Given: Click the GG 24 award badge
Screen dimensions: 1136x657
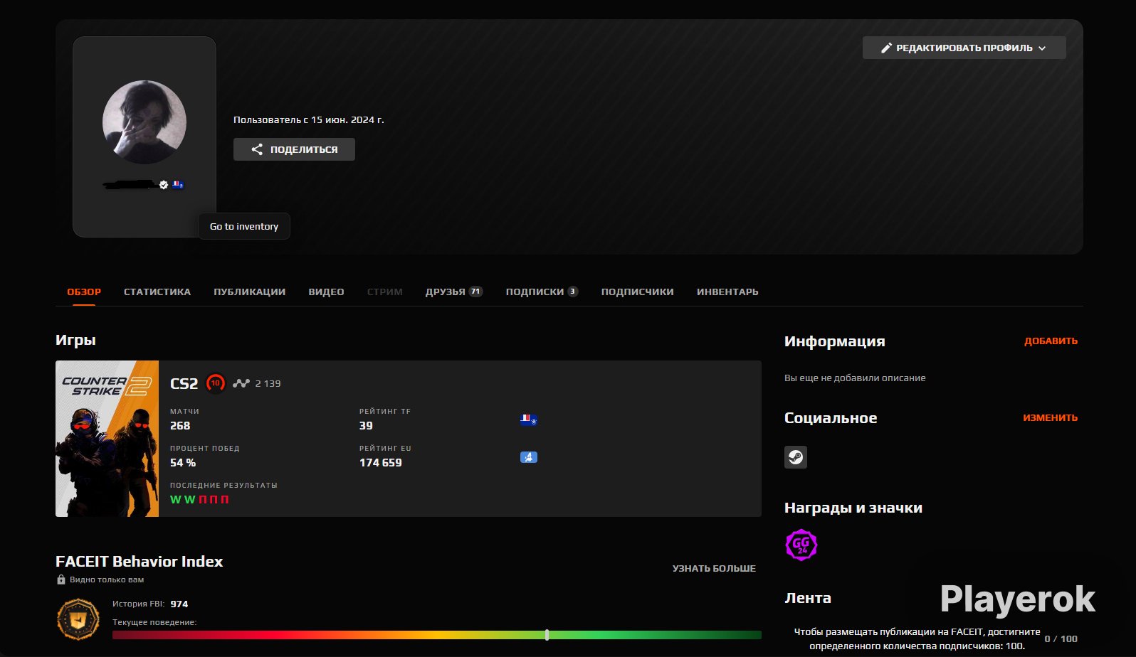Looking at the screenshot, I should (x=801, y=545).
